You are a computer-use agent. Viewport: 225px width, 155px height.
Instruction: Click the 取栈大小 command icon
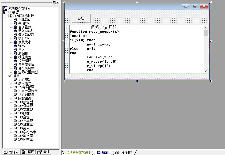pos(15,42)
